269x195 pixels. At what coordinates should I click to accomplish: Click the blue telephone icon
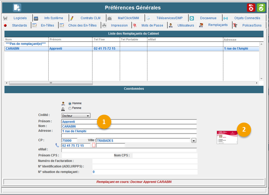tap(57, 145)
